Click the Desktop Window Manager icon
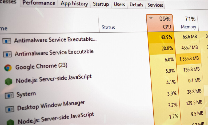Viewport: 208px width, 125px height. (x=10, y=109)
